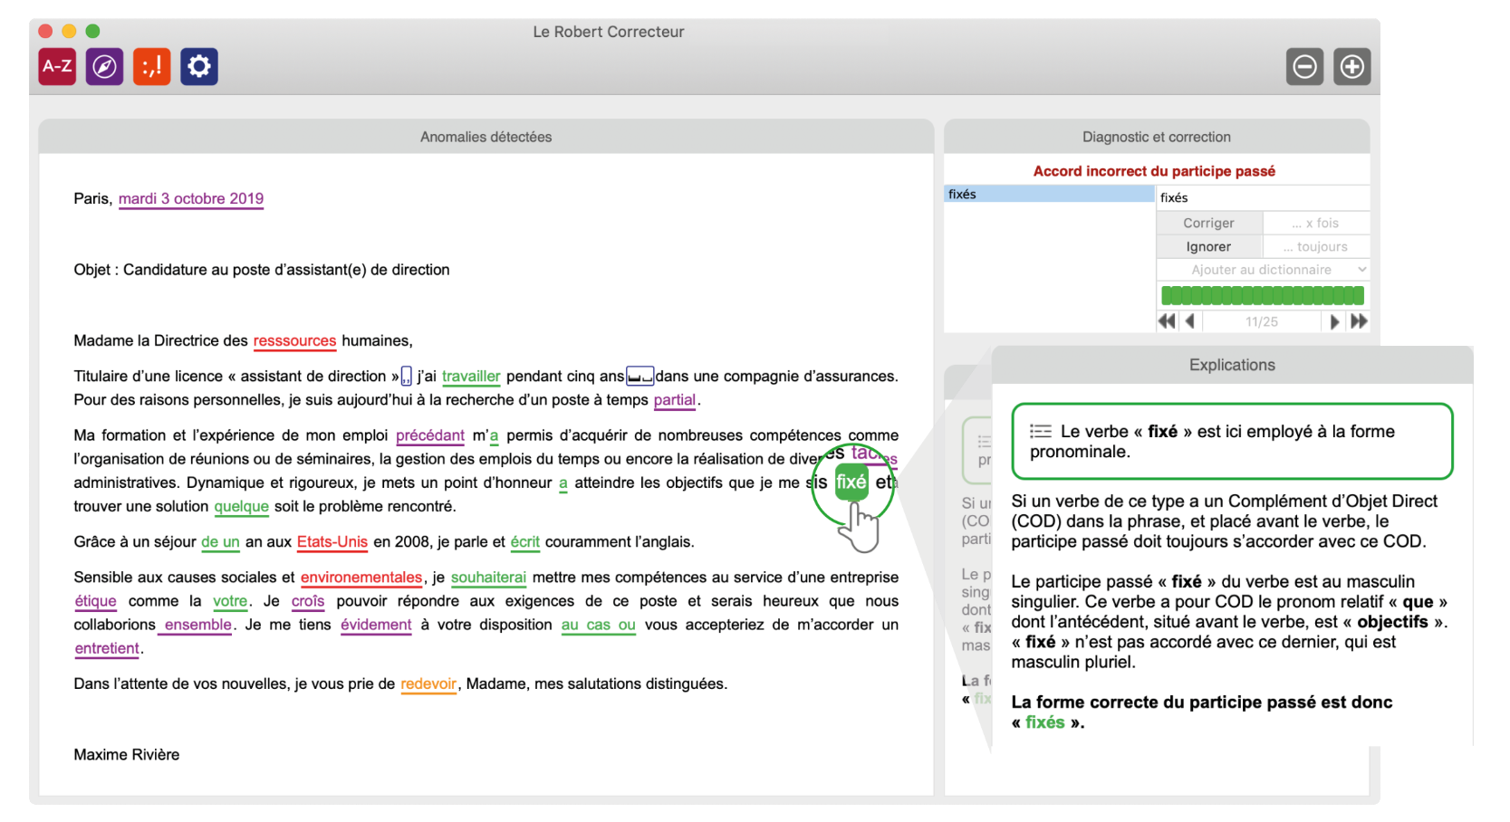This screenshot has width=1510, height=822.
Task: Click the boxed space marker after 'ans'
Action: coord(640,377)
